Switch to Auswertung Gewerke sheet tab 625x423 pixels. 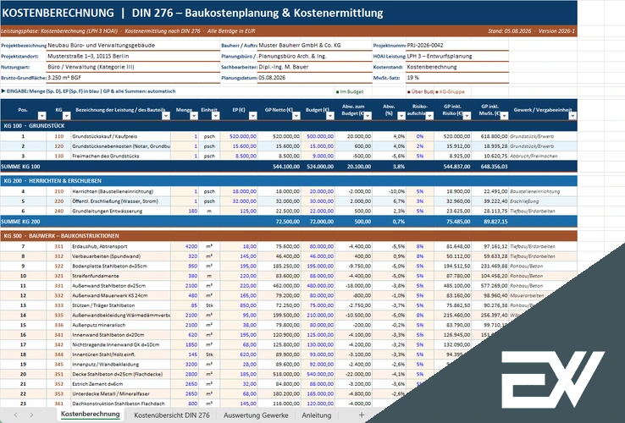click(256, 415)
